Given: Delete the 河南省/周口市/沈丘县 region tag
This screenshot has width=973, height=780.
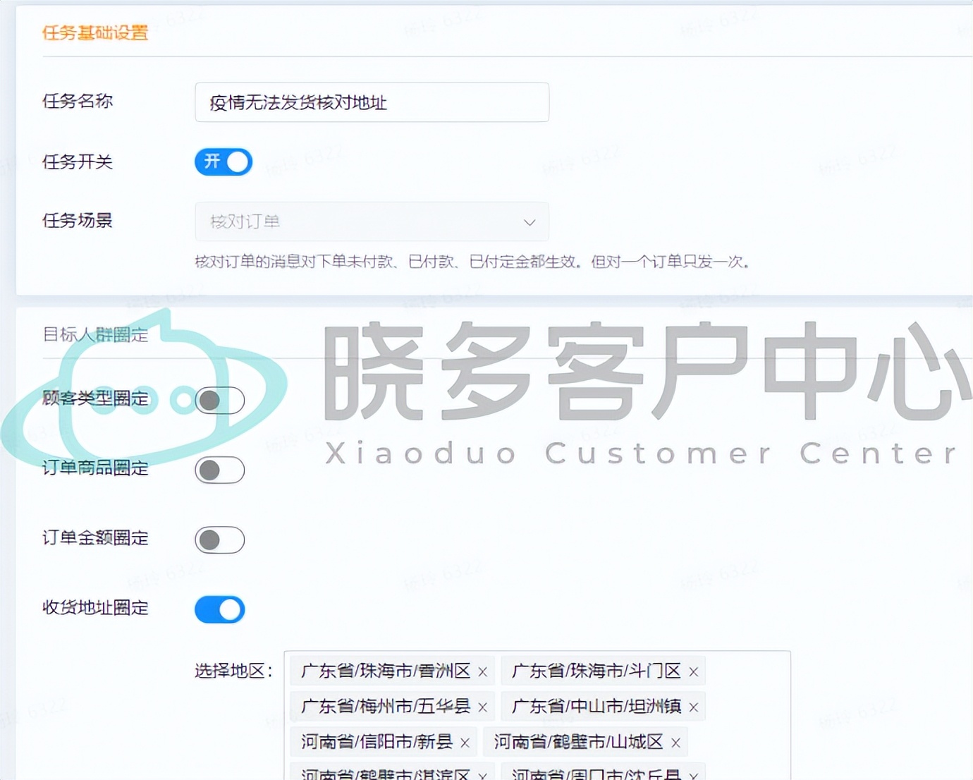Looking at the screenshot, I should [692, 774].
